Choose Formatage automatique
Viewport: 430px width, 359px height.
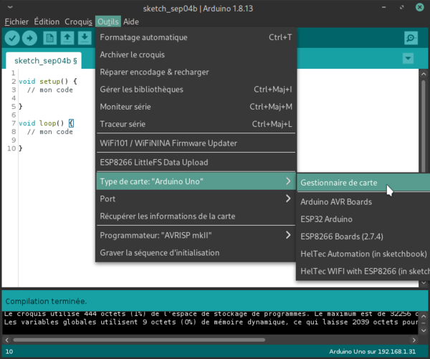196,37
